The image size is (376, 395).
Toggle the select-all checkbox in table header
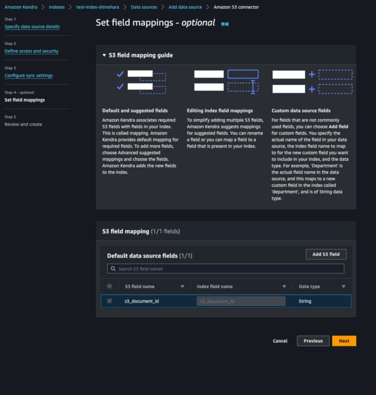pyautogui.click(x=110, y=287)
